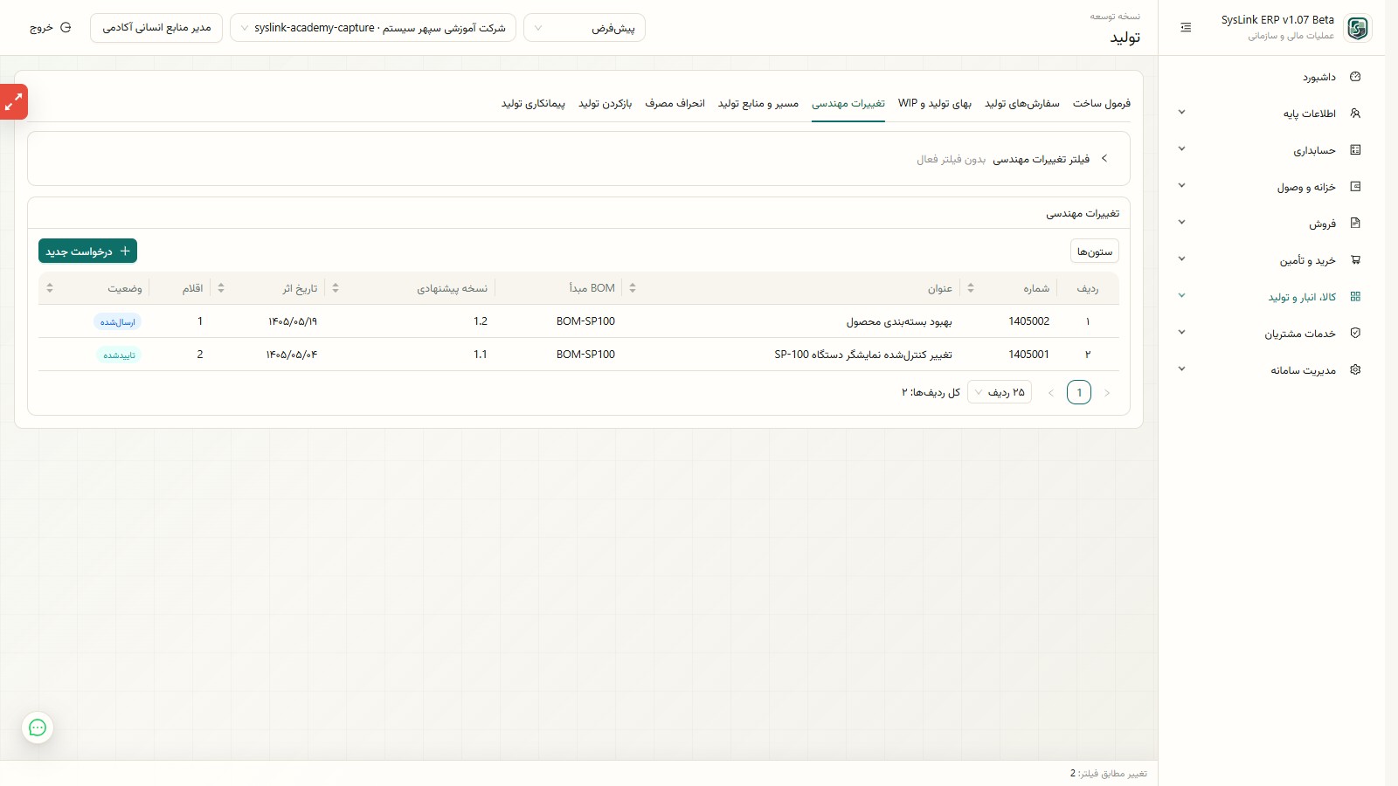This screenshot has width=1398, height=786.
Task: Open the داشبورد menu item
Action: point(1271,77)
